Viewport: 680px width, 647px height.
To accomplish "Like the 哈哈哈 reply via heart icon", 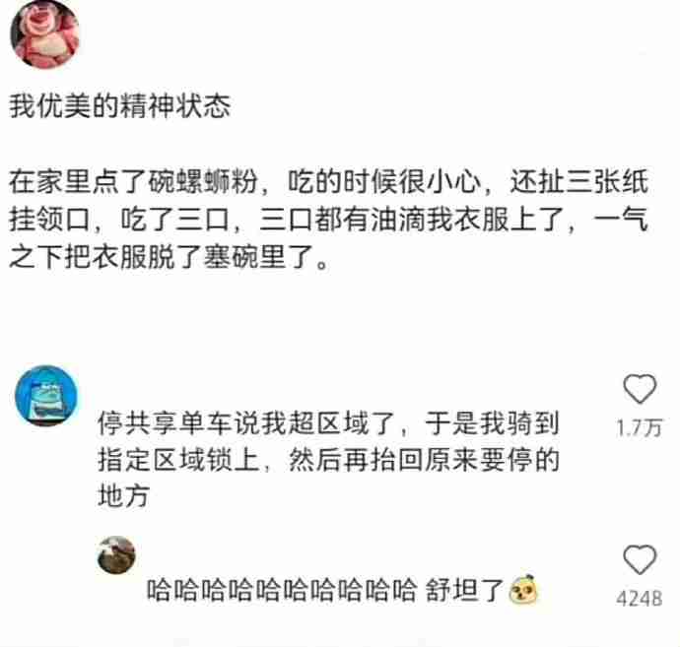I will pos(640,559).
